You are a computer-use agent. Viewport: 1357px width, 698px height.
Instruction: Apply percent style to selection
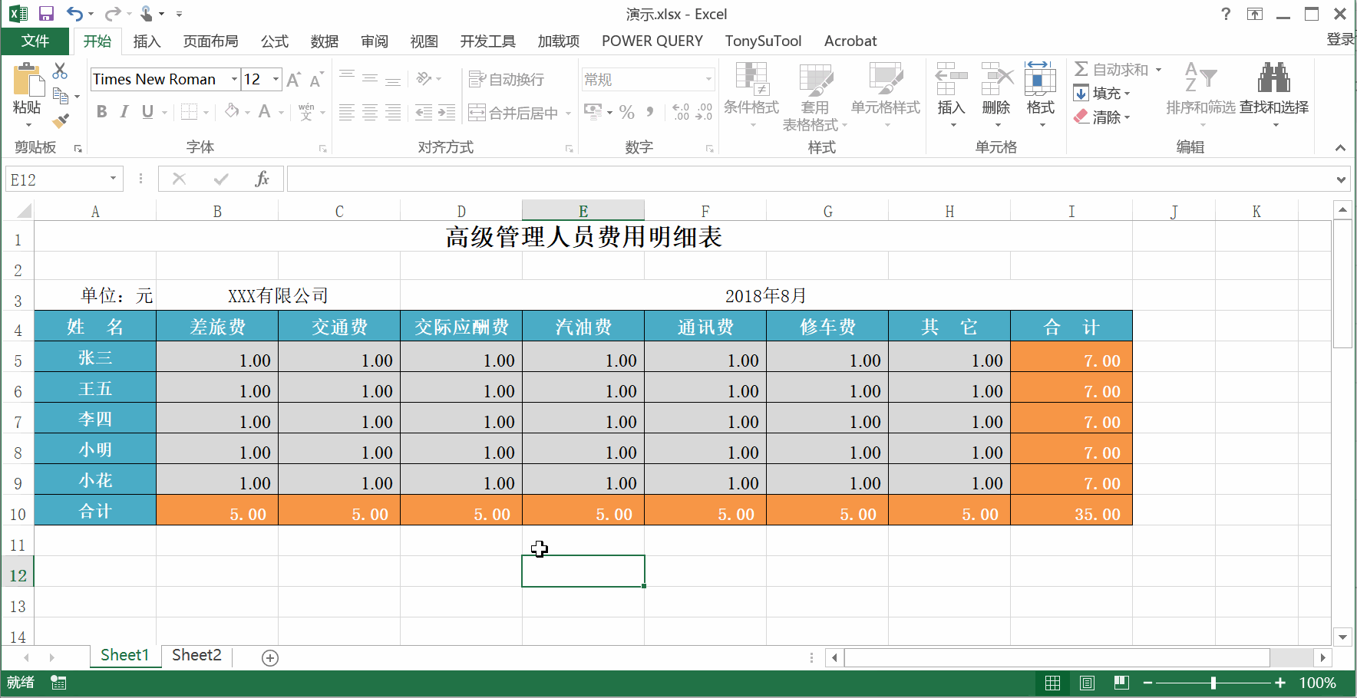point(626,112)
